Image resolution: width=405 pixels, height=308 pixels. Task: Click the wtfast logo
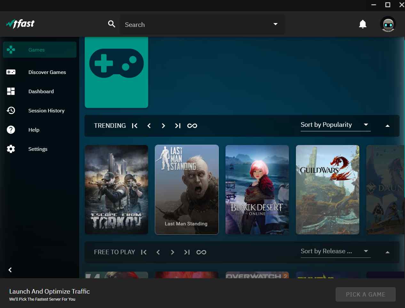click(20, 24)
